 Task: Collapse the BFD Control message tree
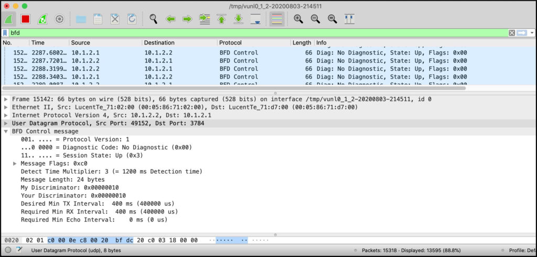[6, 131]
